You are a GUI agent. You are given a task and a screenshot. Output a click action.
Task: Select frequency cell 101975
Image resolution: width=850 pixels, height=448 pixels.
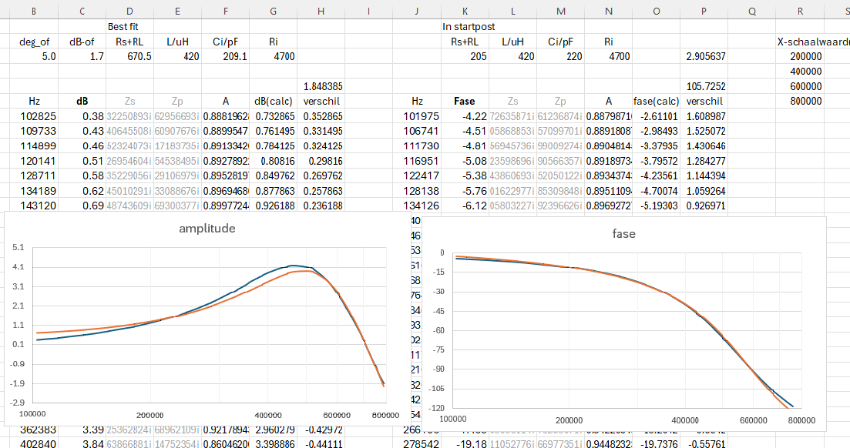pos(417,116)
